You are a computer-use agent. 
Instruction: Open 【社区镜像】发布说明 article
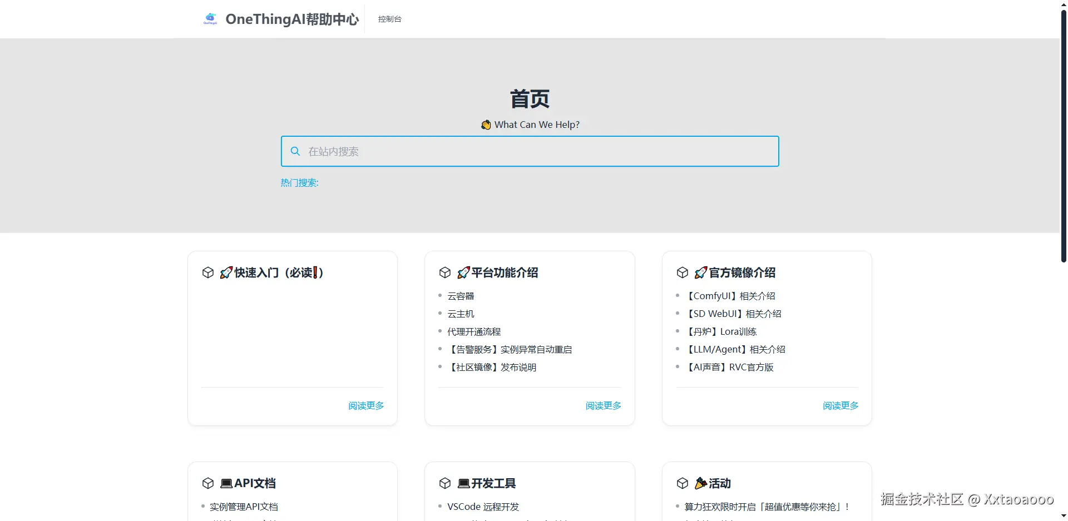492,368
